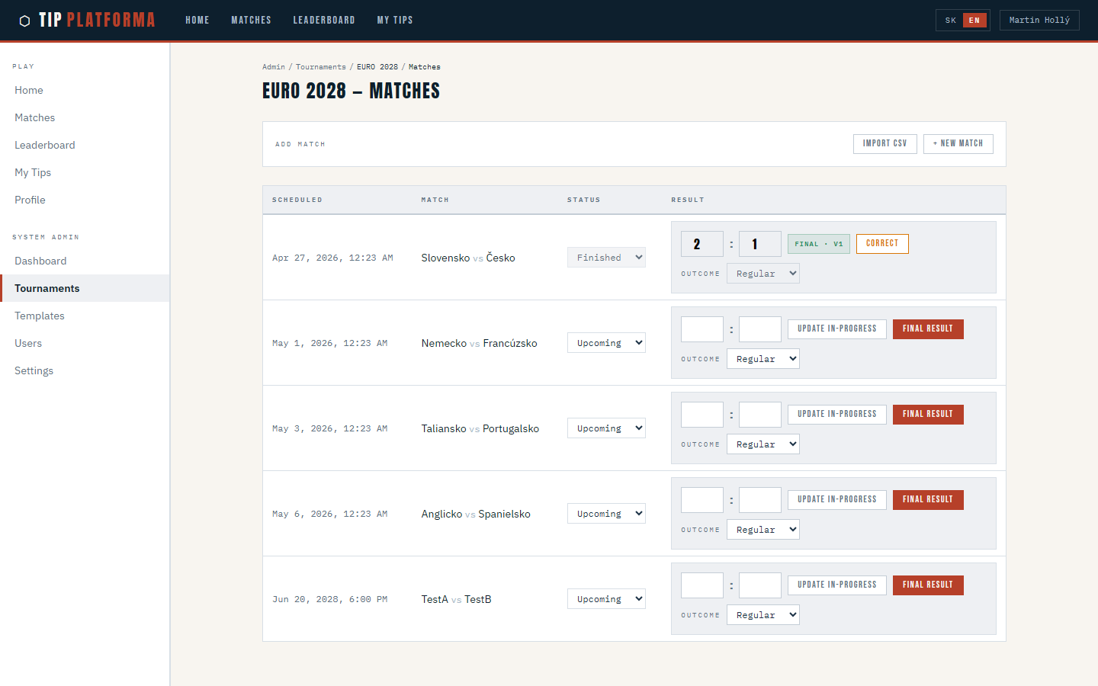
Task: Open the Martin Hollý user menu
Action: coord(1039,21)
